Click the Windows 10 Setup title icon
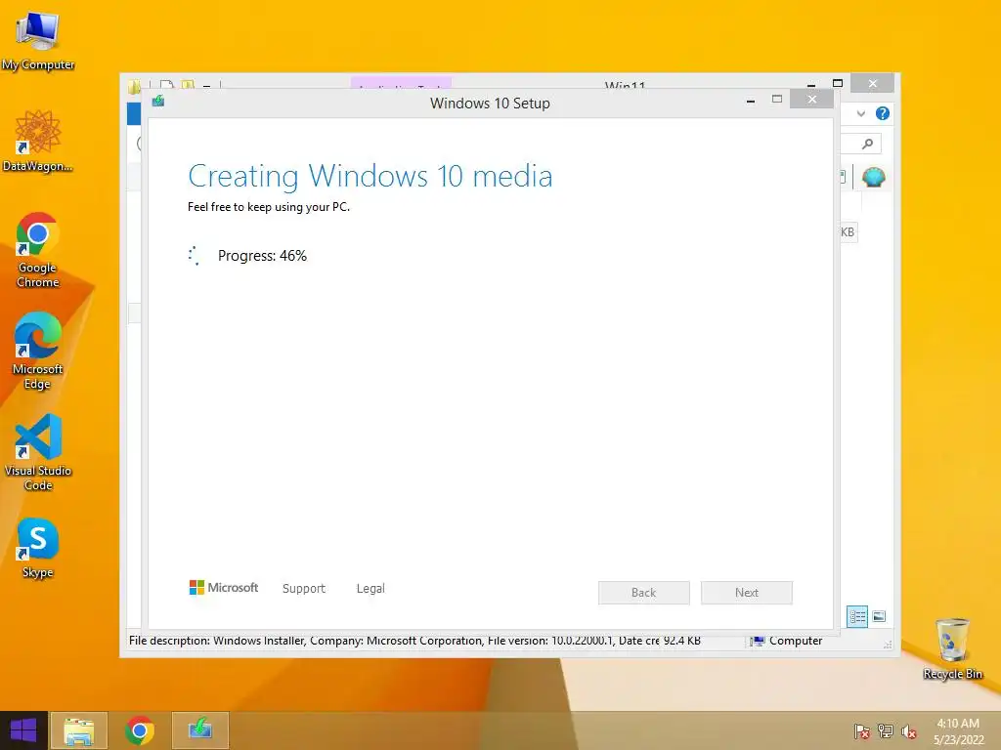The height and width of the screenshot is (750, 1001). (158, 101)
